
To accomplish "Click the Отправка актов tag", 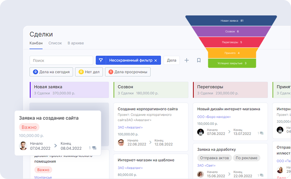I will tap(214, 158).
